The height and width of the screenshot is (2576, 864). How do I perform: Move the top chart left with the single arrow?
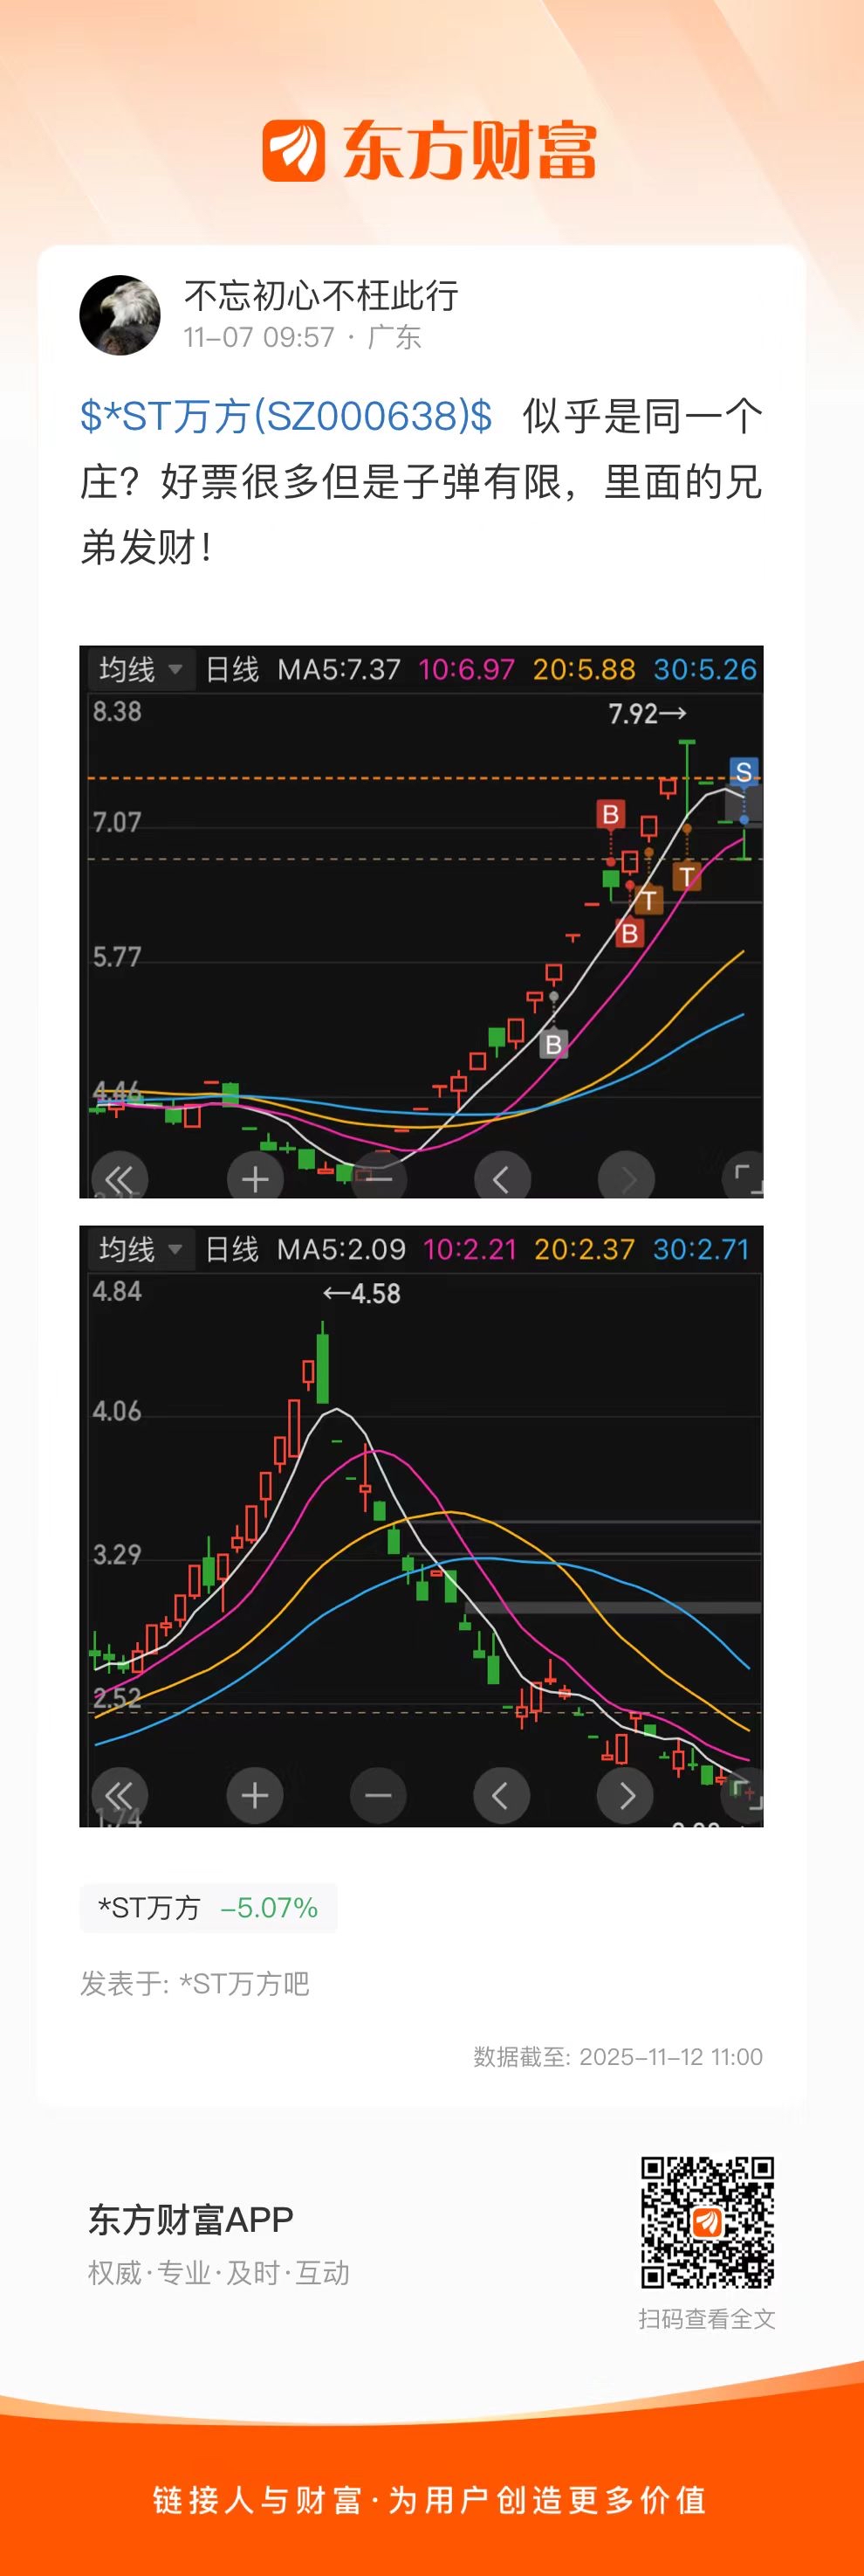click(x=502, y=1179)
